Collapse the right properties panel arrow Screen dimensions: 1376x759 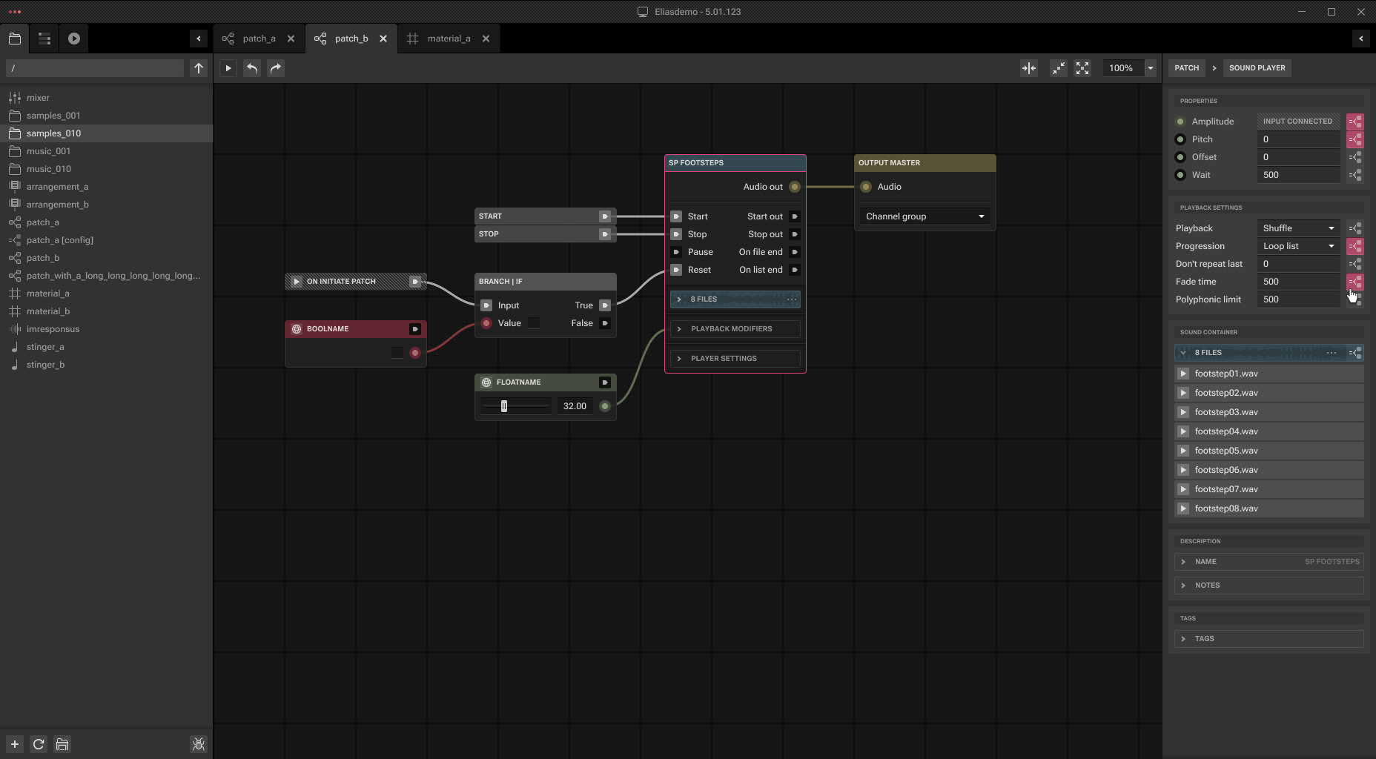pyautogui.click(x=1361, y=39)
